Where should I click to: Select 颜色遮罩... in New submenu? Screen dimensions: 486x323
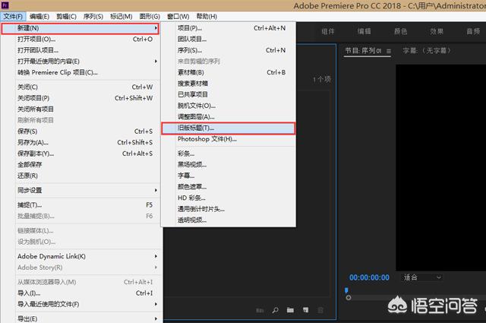229,187
